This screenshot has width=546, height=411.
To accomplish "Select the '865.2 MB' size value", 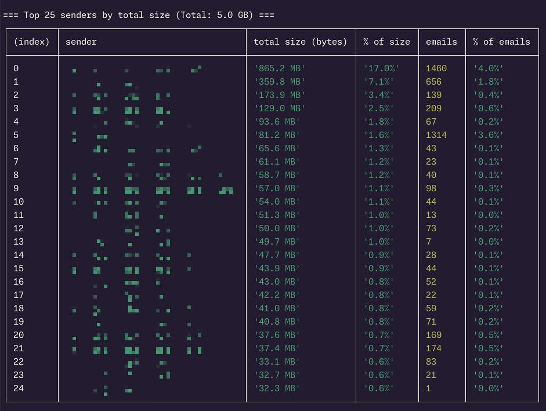I will (280, 68).
